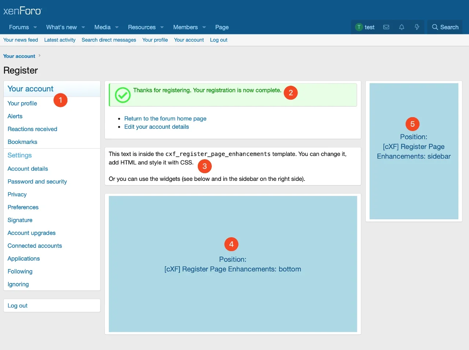Open the Resources dropdown chevron
Viewport: 469px width, 350px height.
tap(162, 27)
